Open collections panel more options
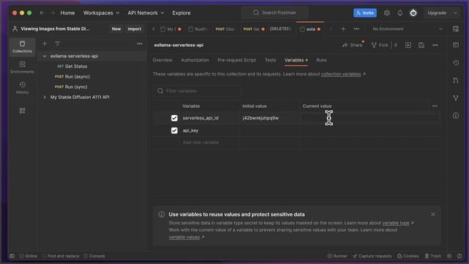This screenshot has width=469, height=264. click(x=139, y=44)
